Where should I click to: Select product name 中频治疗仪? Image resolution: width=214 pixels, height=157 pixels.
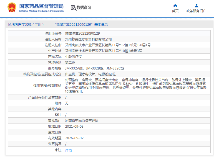[74, 57]
